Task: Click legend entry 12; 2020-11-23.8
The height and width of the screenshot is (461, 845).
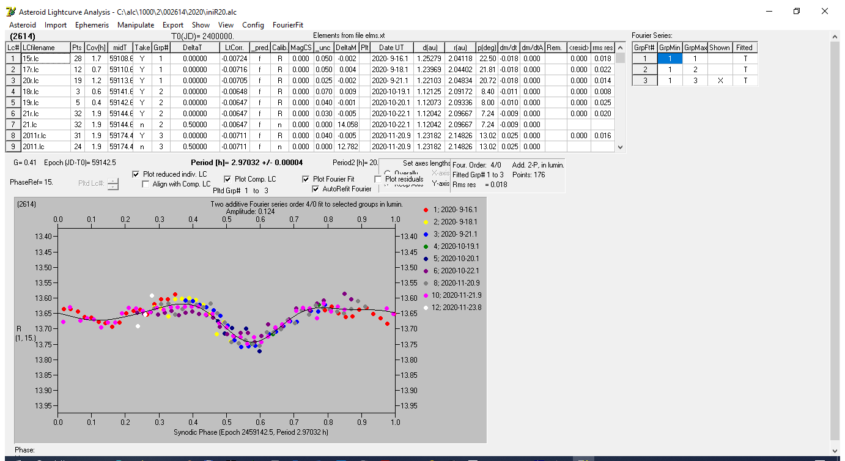Action: coord(457,308)
